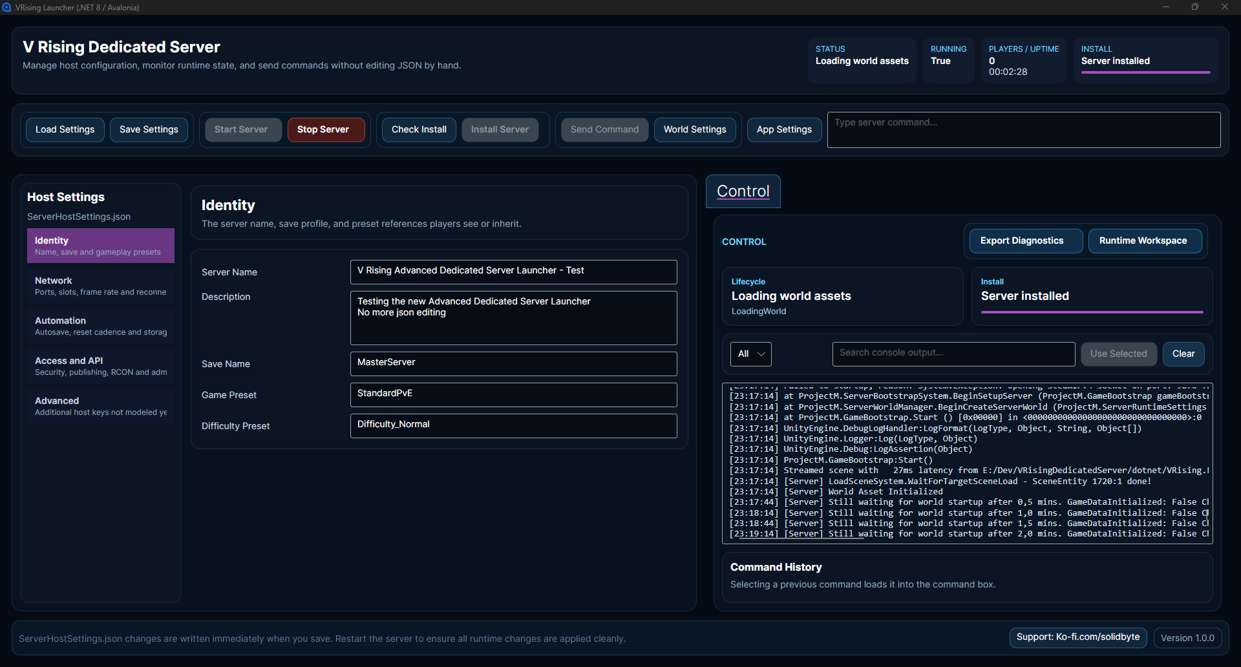Image resolution: width=1241 pixels, height=667 pixels.
Task: Select the "UnityEngine.Debug:LogAssertion(Object)" console line
Action: (x=851, y=449)
